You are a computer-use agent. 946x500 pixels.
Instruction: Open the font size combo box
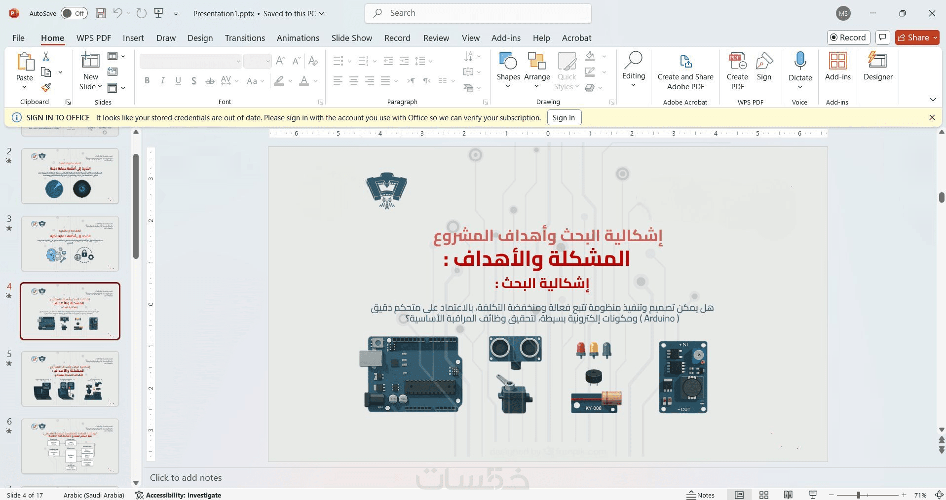coord(257,61)
